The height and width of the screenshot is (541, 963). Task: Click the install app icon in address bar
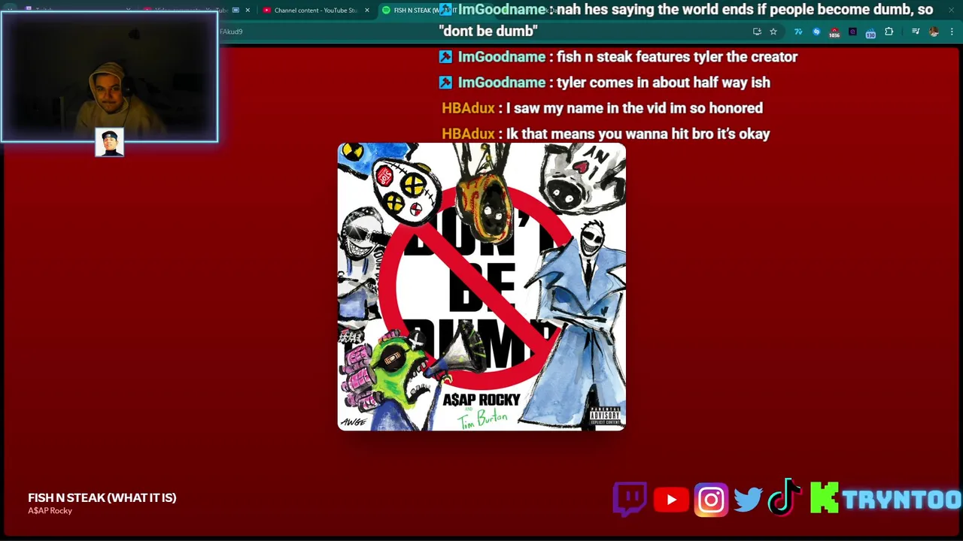[x=757, y=32]
